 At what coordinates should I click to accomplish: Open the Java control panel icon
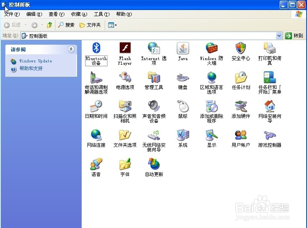(x=183, y=48)
